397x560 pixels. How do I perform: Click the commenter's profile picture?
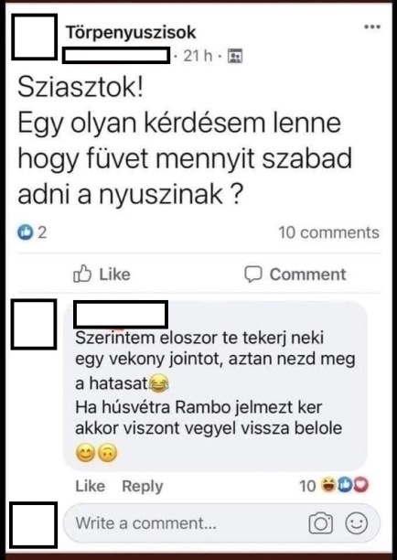[x=34, y=324]
